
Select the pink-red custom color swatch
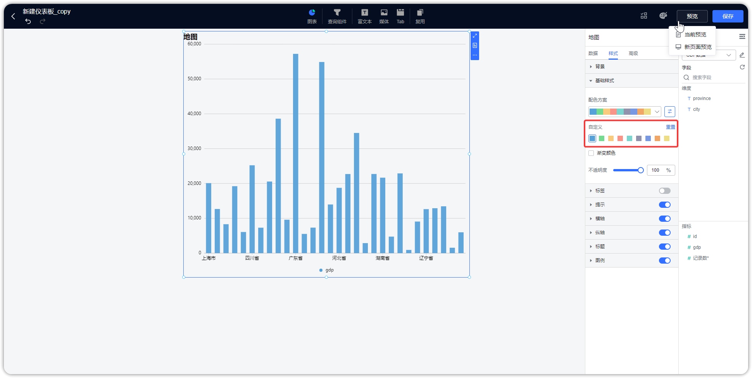click(620, 138)
